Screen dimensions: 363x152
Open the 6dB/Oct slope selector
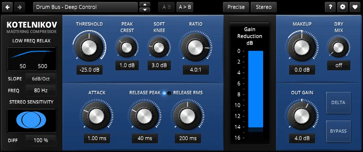(41, 79)
